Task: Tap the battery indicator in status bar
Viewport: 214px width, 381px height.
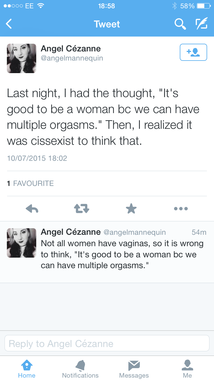Action: pos(203,6)
